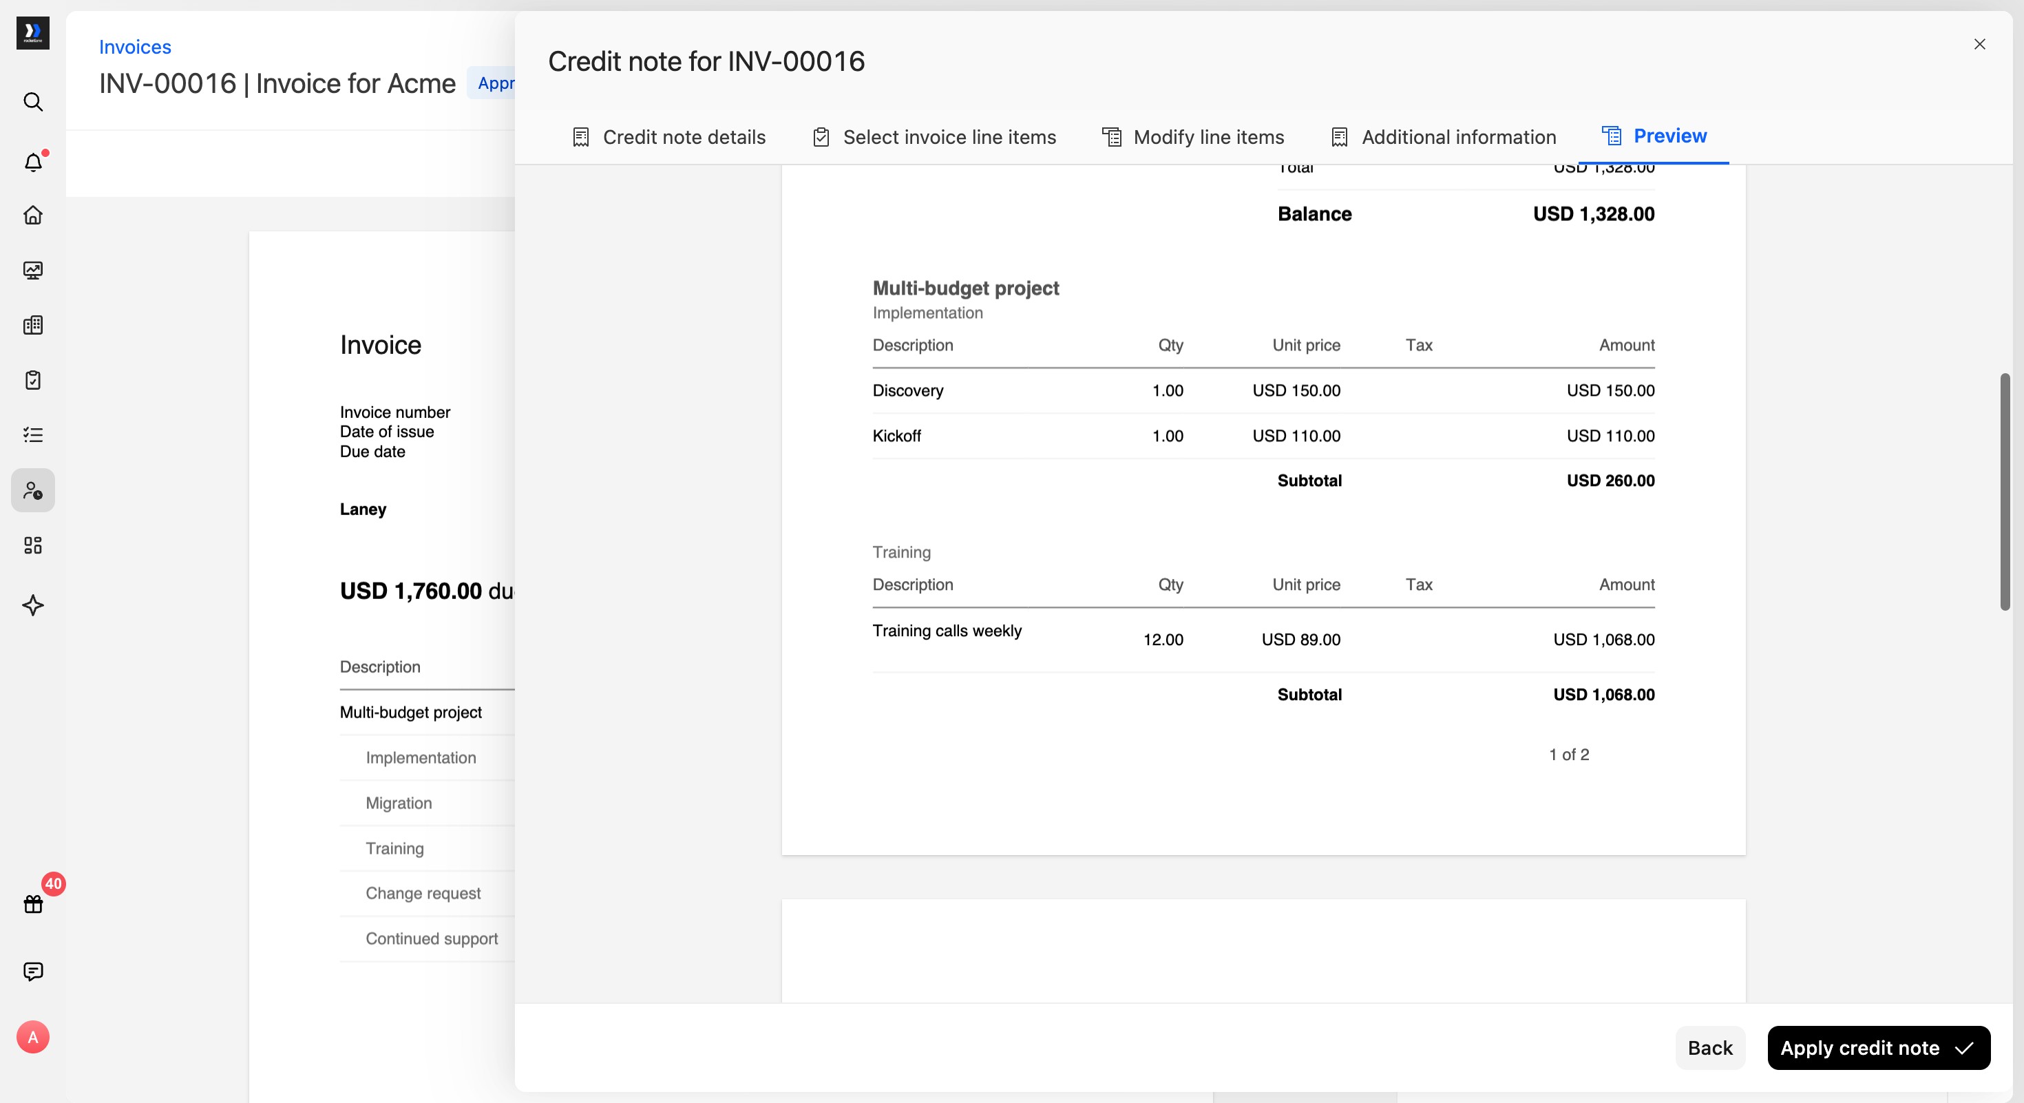2024x1103 pixels.
Task: Click the 12.00 quantity cell
Action: click(1163, 640)
